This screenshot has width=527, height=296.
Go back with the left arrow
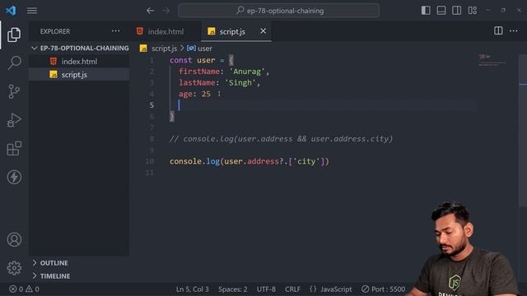click(x=150, y=11)
